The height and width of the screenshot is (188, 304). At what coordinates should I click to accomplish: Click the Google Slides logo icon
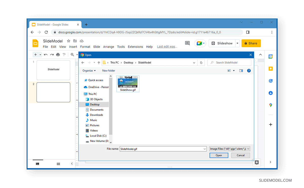coord(35,43)
